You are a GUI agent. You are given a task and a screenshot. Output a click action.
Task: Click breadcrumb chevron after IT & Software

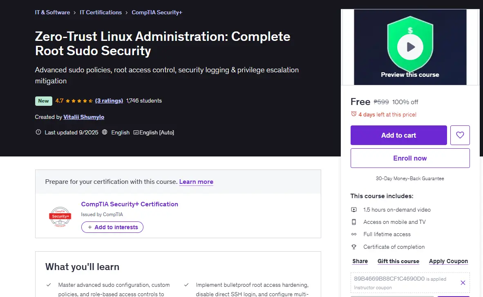(x=75, y=13)
